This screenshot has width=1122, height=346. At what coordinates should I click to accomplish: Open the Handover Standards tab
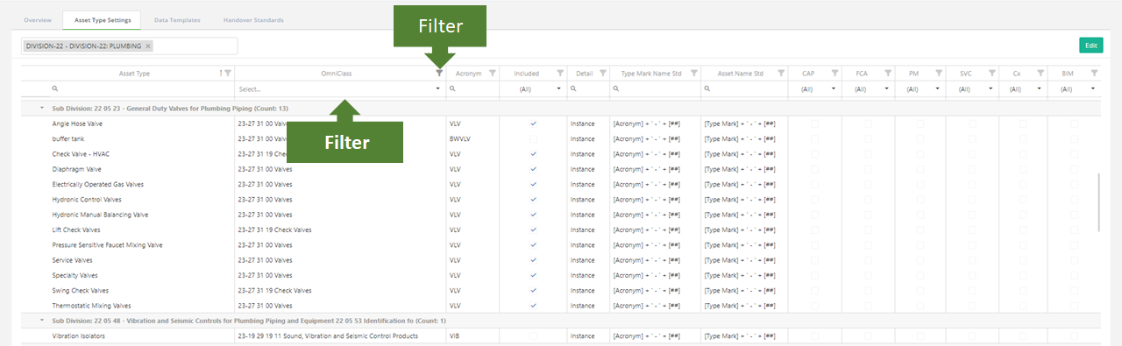(253, 19)
